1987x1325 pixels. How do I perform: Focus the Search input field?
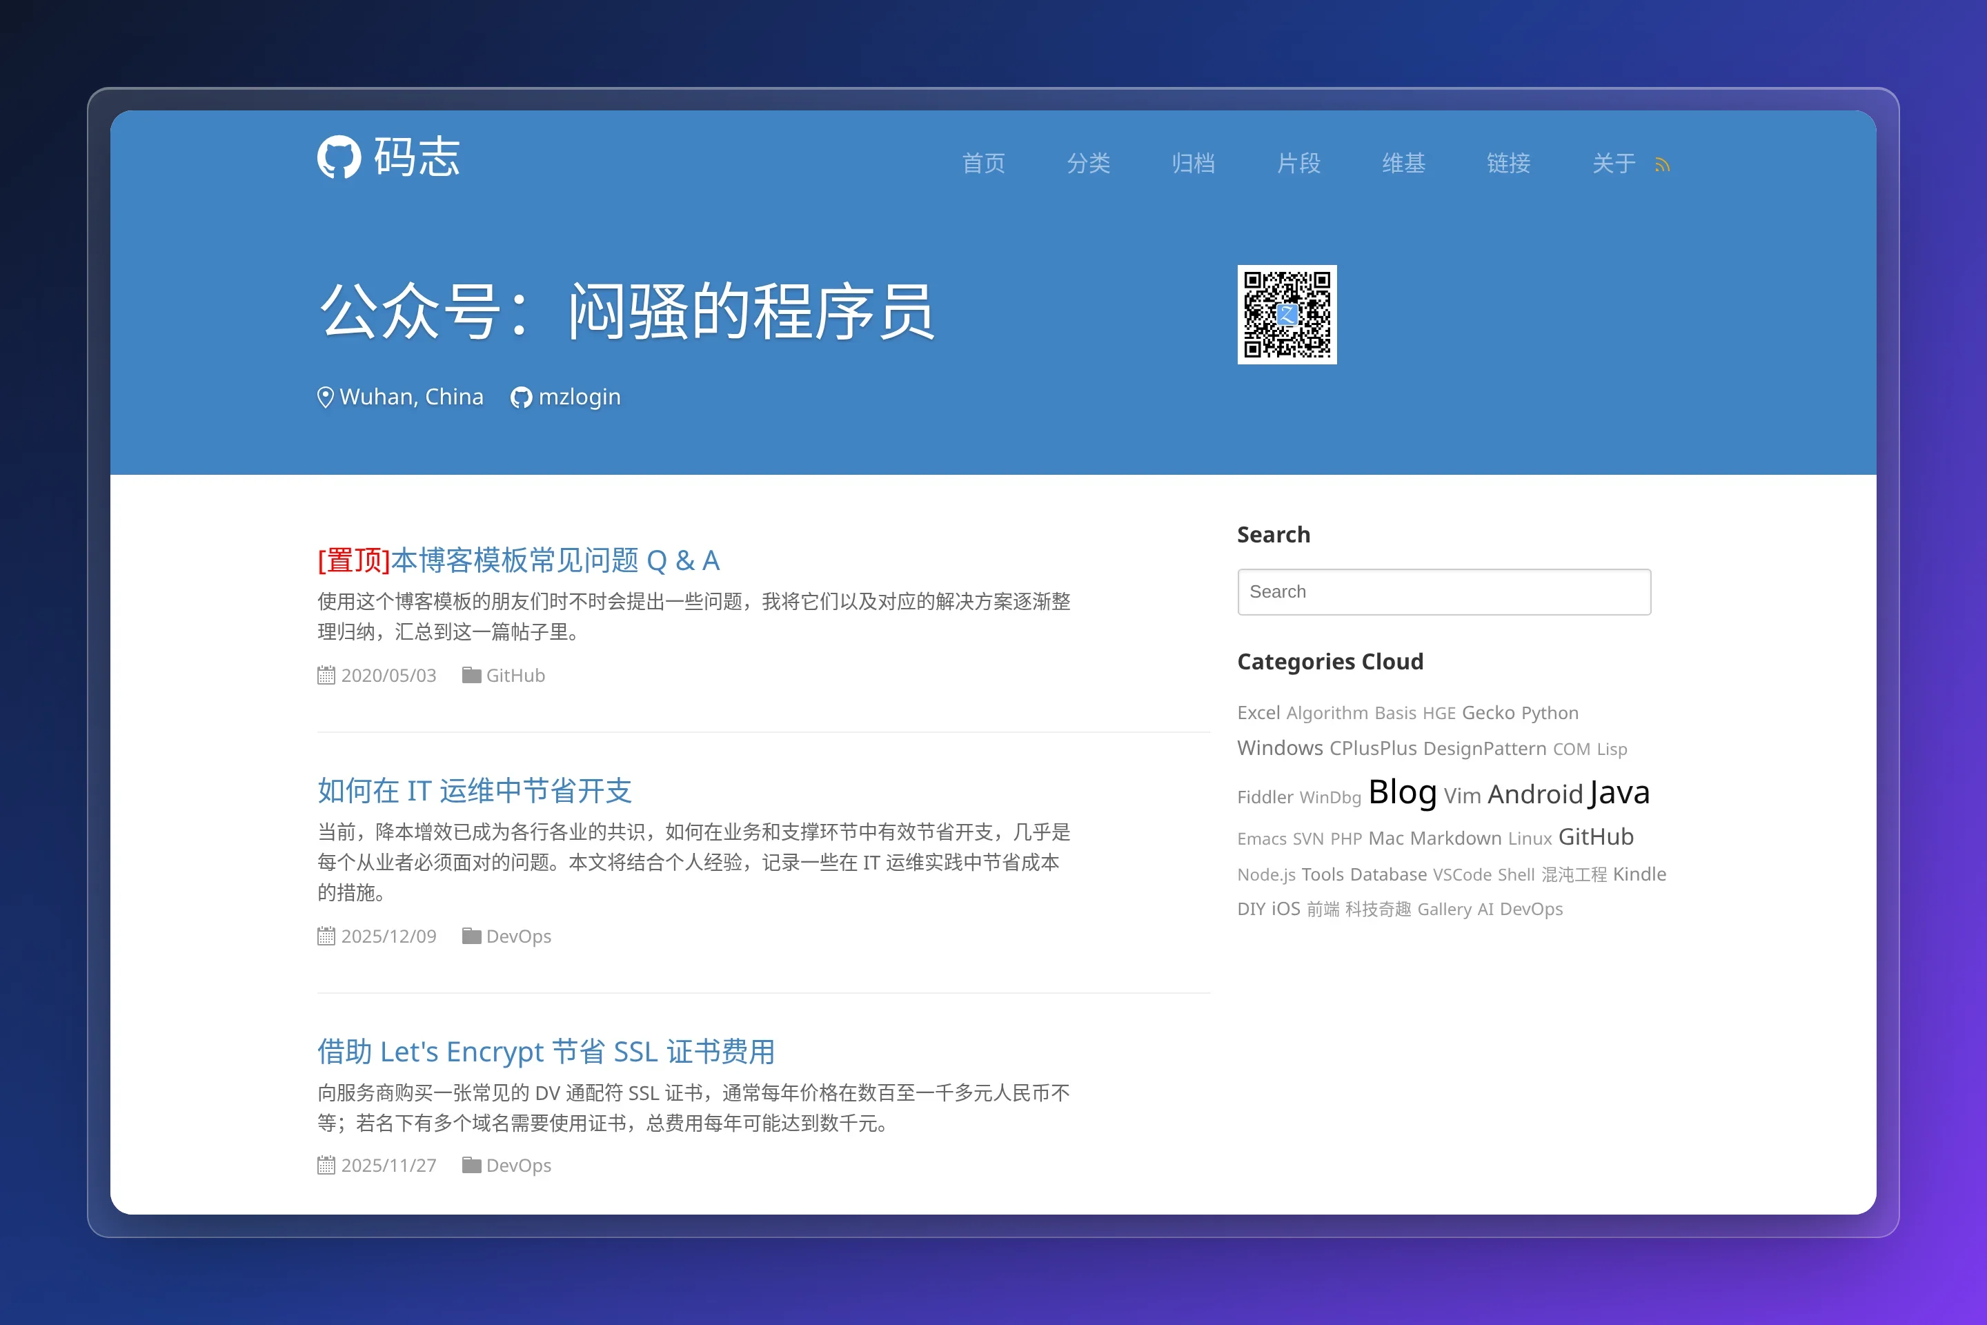(x=1444, y=591)
